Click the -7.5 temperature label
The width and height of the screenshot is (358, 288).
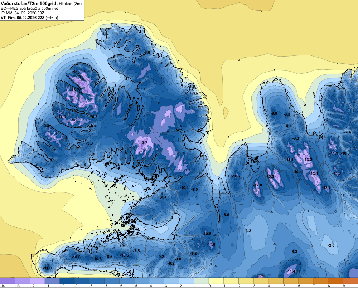[x=136, y=251]
